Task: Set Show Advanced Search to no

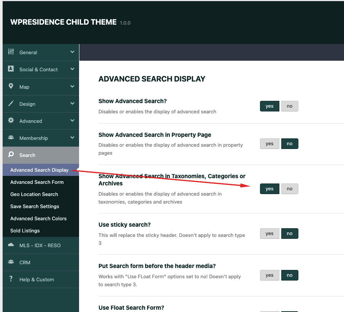Action: (x=290, y=106)
